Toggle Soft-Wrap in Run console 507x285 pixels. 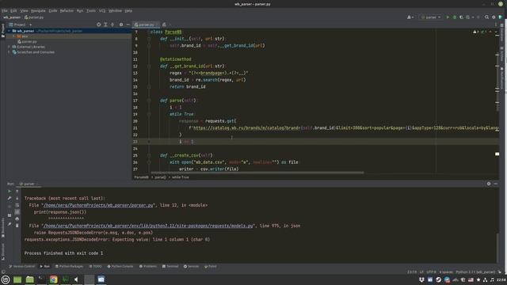[17, 205]
